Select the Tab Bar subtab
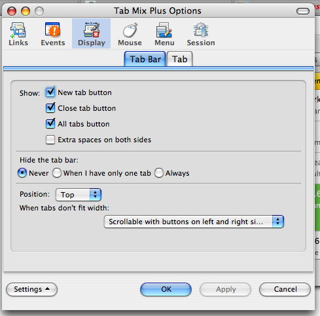 coord(145,59)
